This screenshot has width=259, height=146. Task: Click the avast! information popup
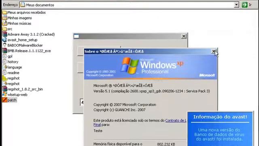220,129
